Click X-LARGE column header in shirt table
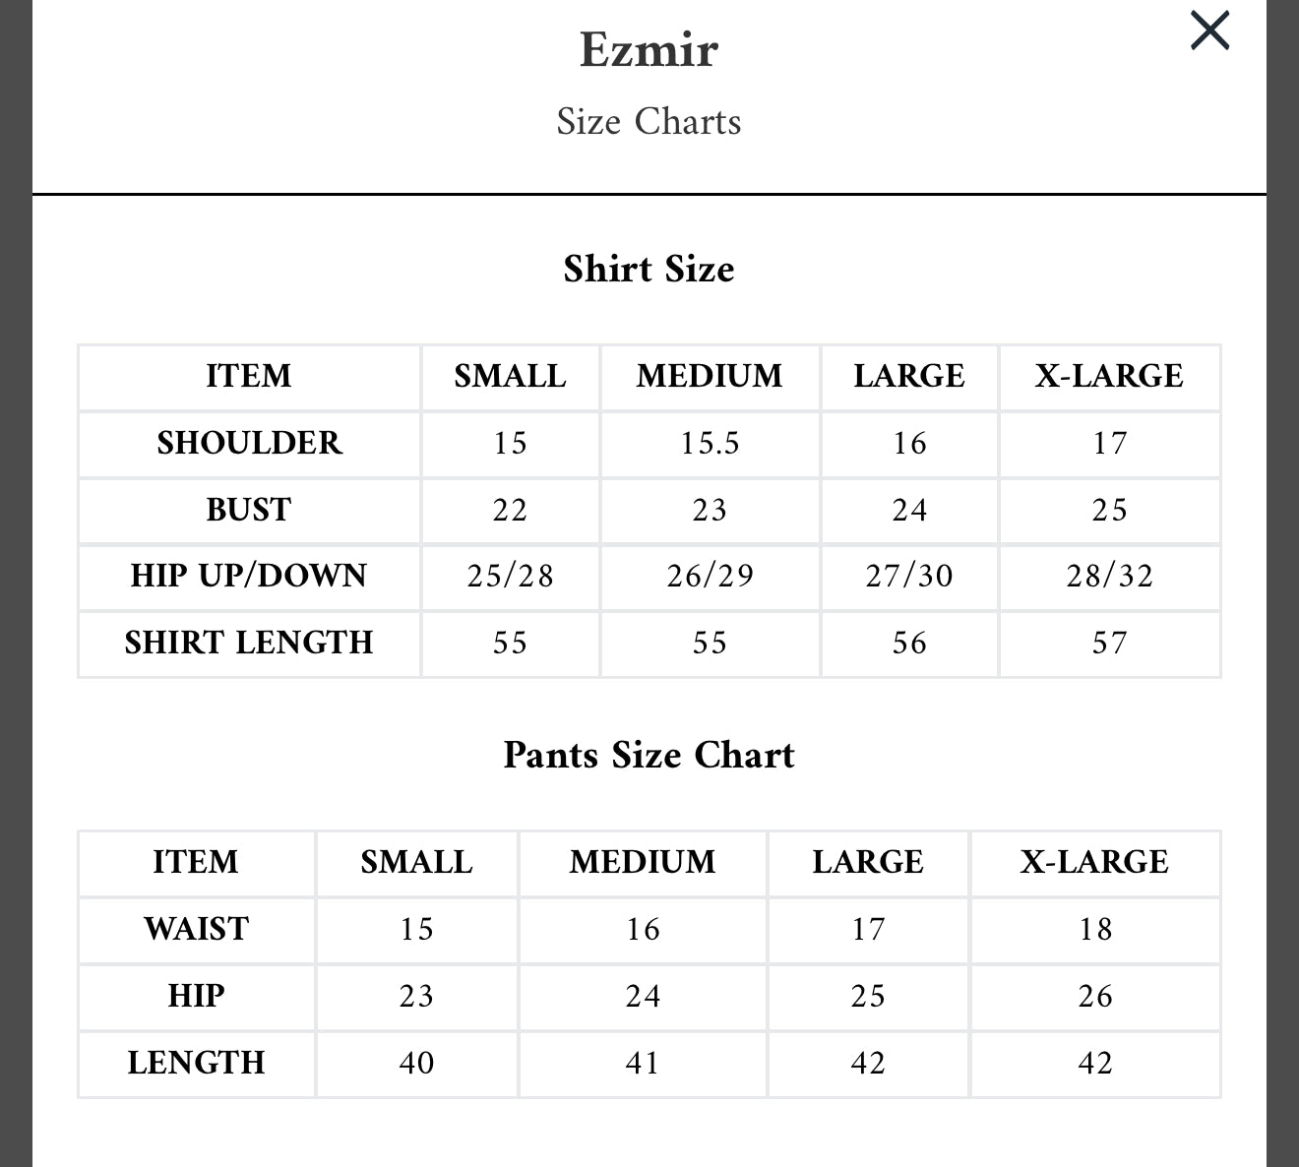The image size is (1299, 1167). [x=1109, y=376]
